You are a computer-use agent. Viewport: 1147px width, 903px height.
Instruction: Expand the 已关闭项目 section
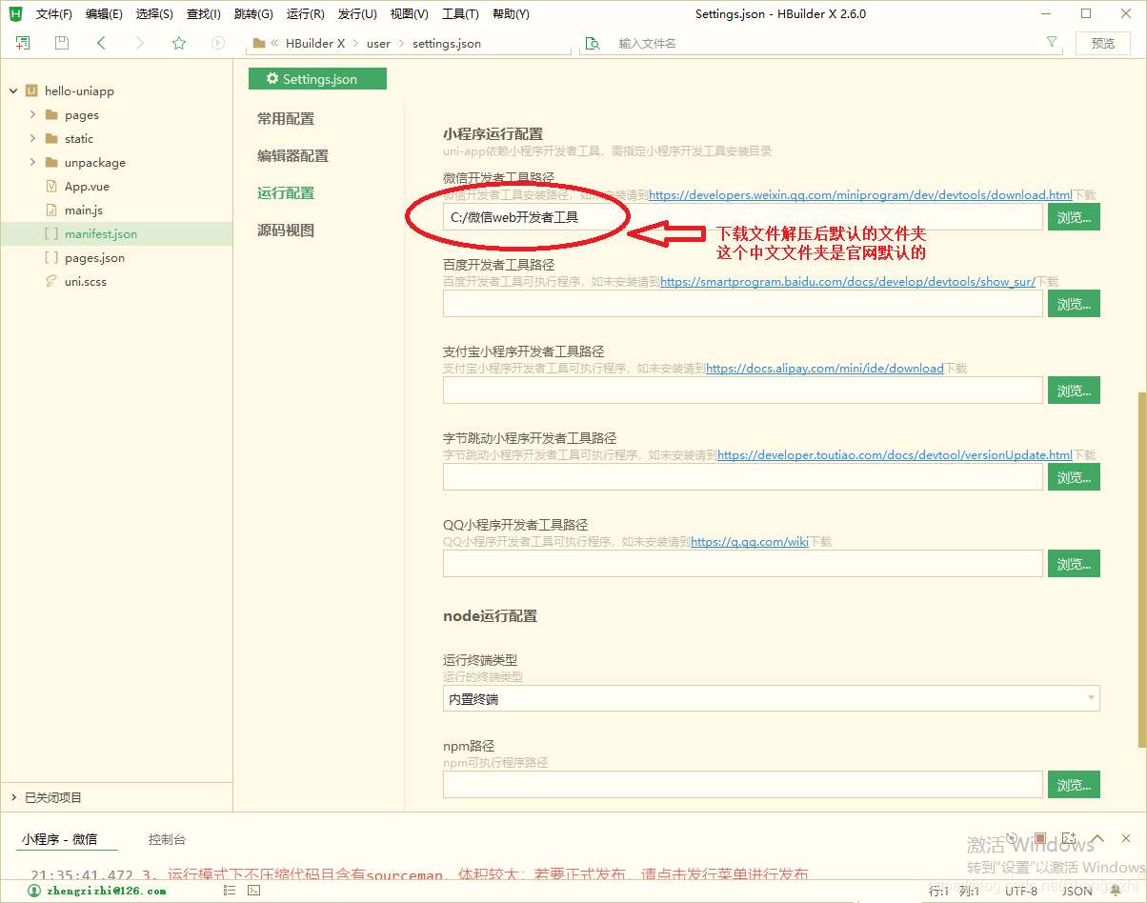point(12,797)
